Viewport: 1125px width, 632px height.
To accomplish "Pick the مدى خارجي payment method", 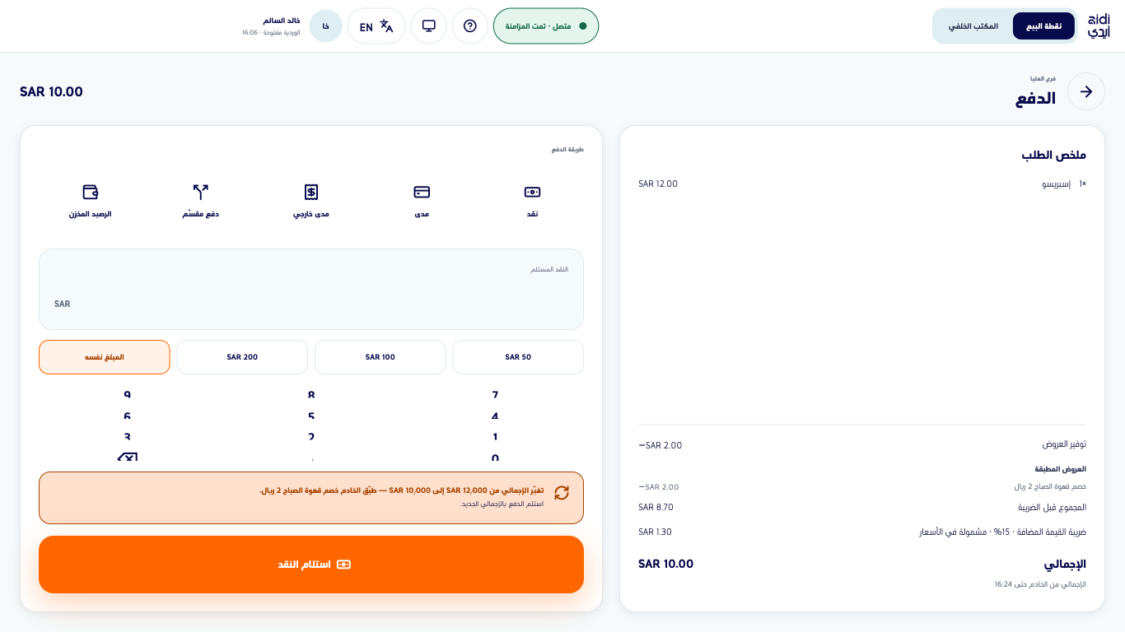I will 311,201.
